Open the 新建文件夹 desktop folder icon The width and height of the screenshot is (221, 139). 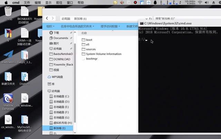(8, 79)
